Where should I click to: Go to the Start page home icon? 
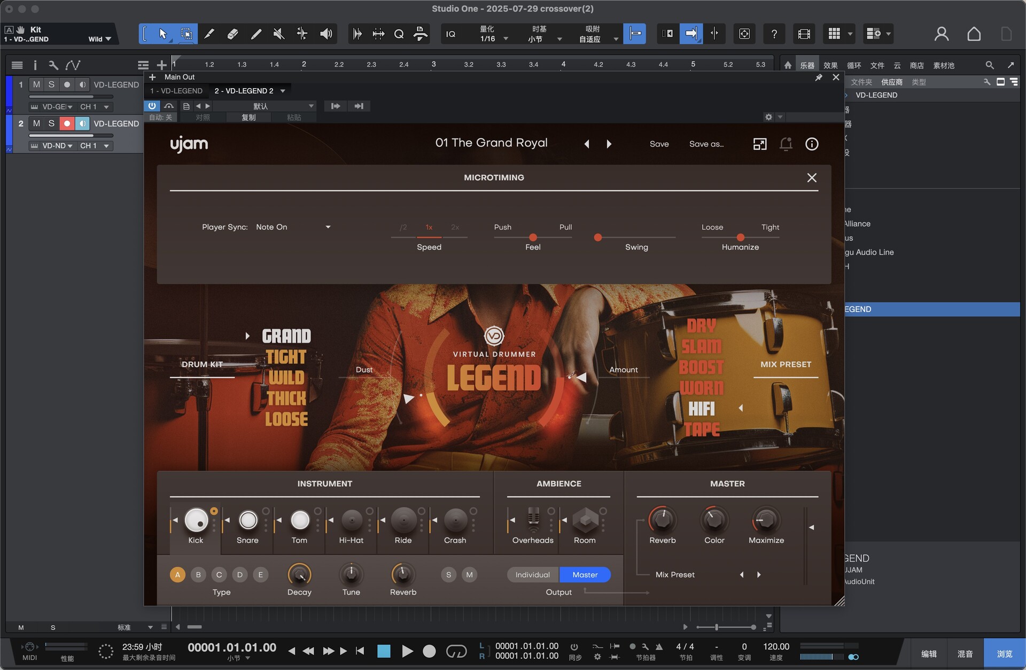(x=974, y=34)
